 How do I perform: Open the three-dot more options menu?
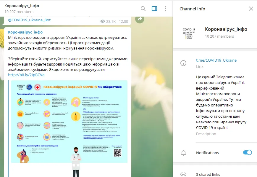point(166,9)
